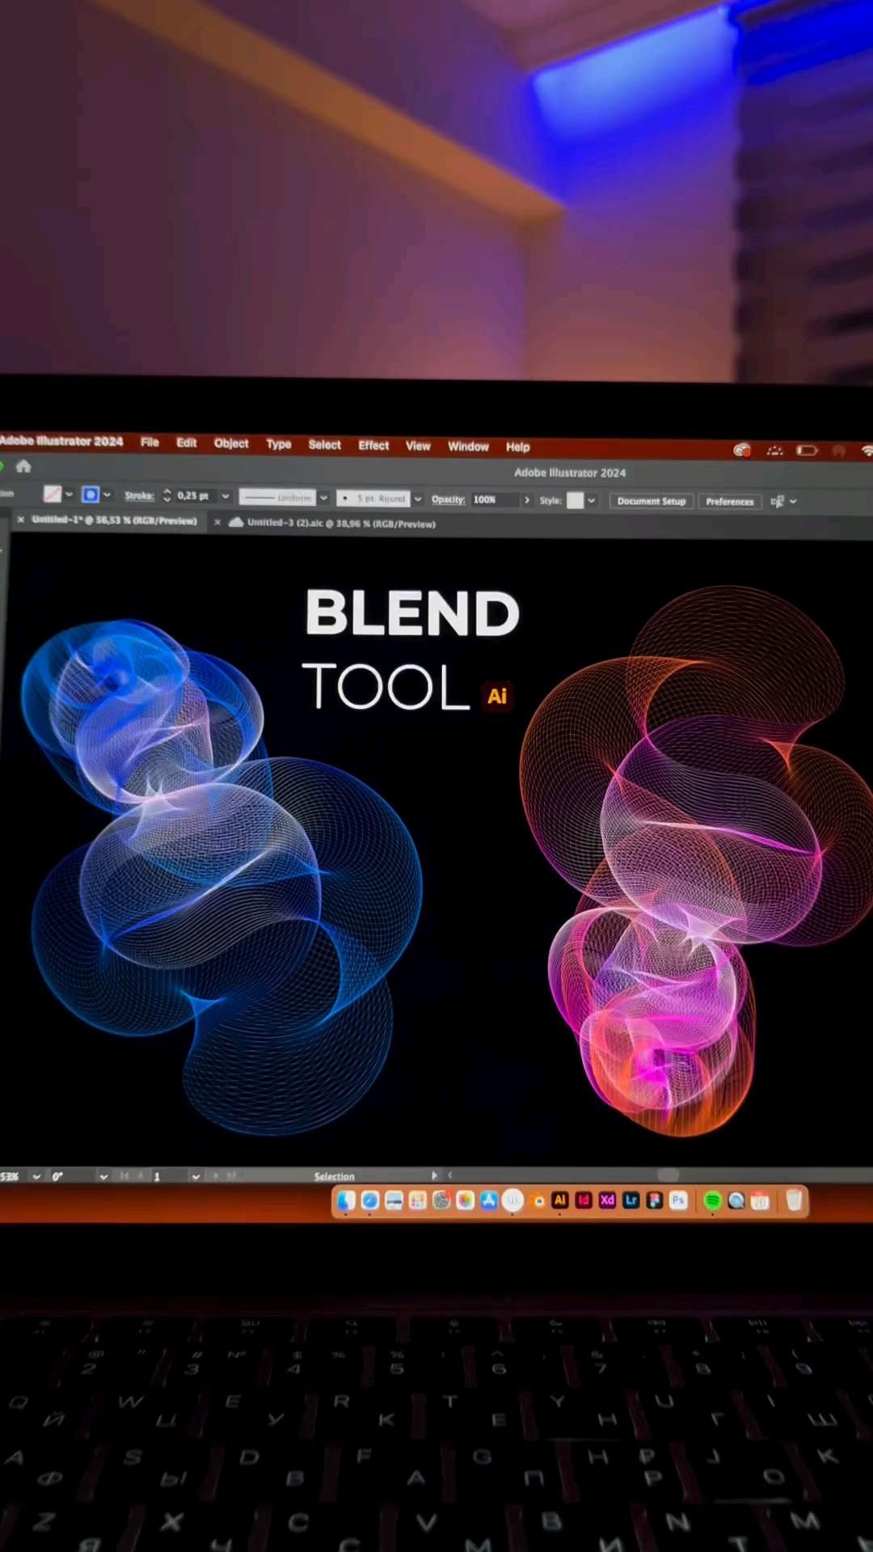Launch Lightroom from the dock

click(x=631, y=1200)
